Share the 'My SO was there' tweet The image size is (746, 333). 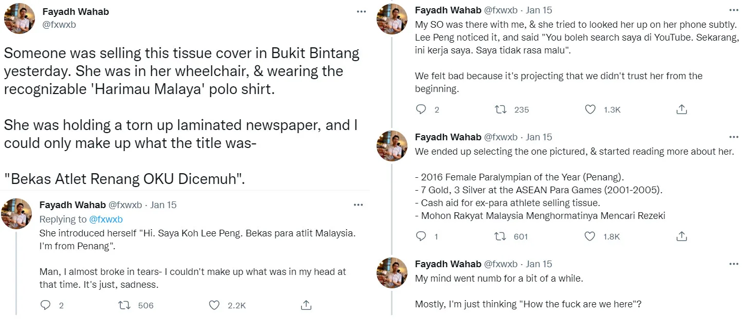(681, 109)
